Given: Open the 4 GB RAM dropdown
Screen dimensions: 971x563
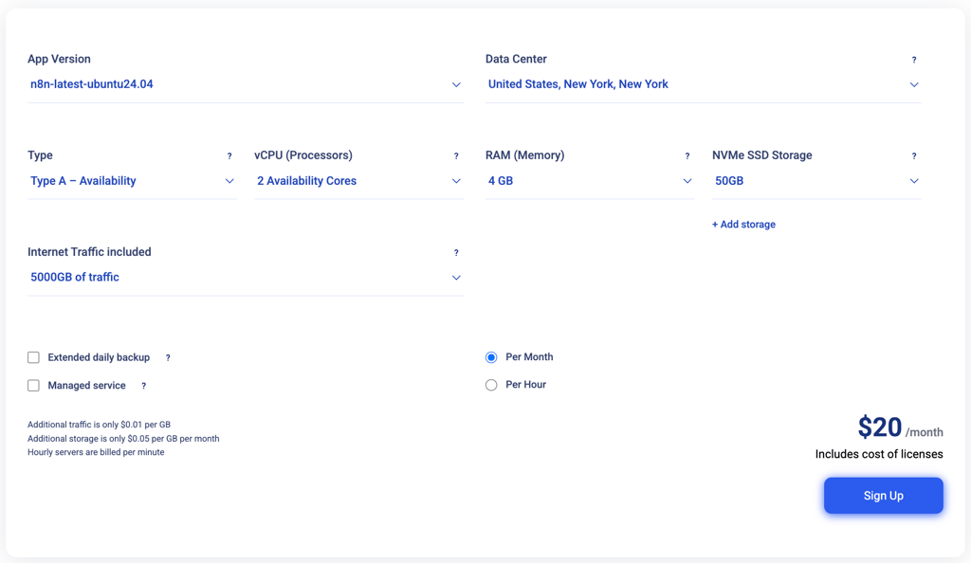Looking at the screenshot, I should click(x=590, y=181).
